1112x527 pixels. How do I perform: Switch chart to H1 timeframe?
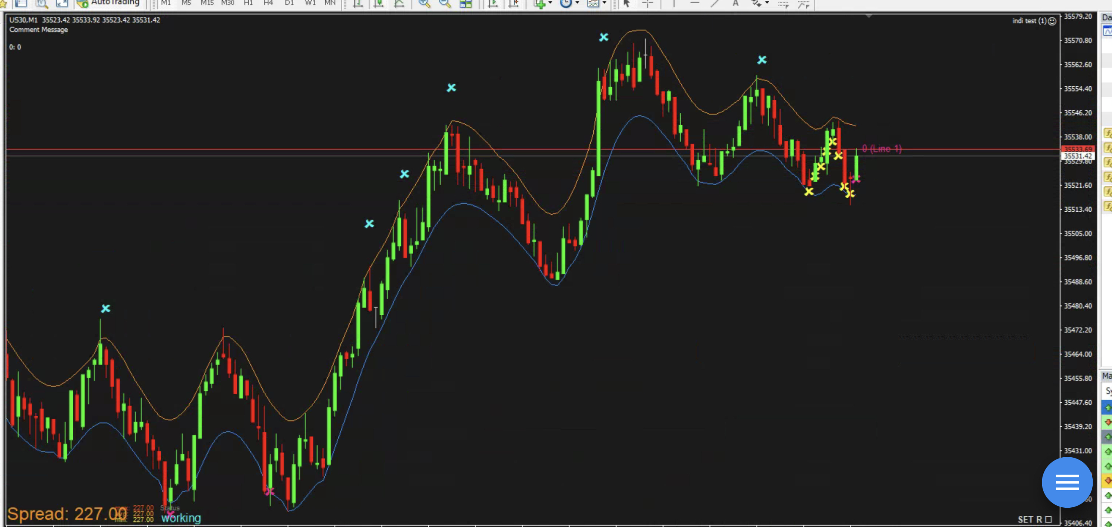click(248, 3)
